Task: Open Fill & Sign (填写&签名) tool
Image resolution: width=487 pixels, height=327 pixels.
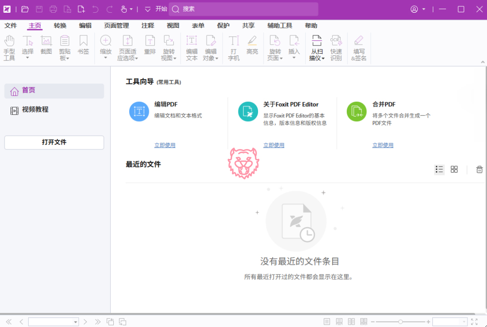Action: [359, 48]
